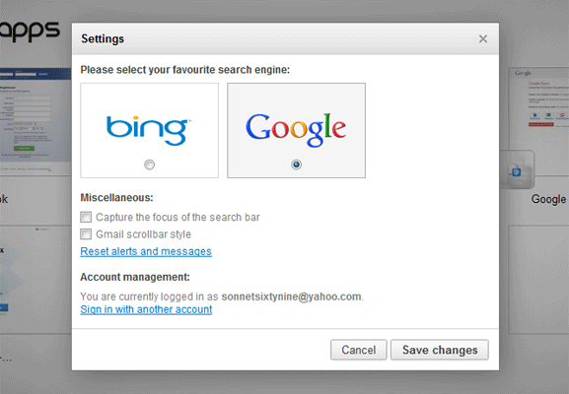Click the Bing logo tile
The height and width of the screenshot is (394, 569).
point(149,130)
